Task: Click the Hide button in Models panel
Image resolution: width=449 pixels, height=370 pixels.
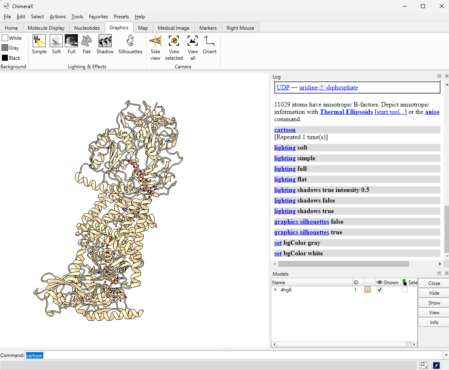Action: click(434, 293)
